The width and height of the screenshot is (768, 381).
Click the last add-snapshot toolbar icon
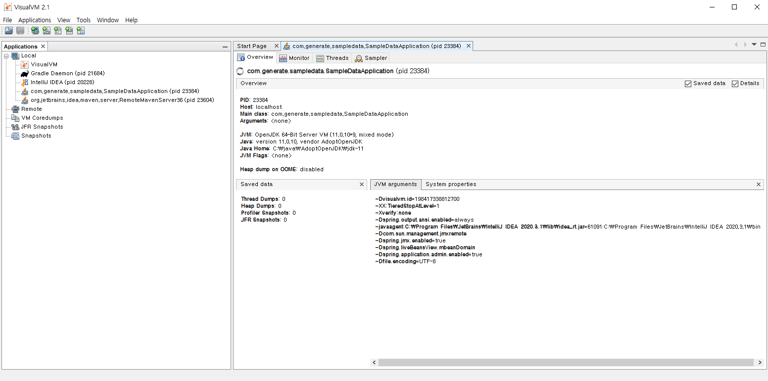coord(81,31)
